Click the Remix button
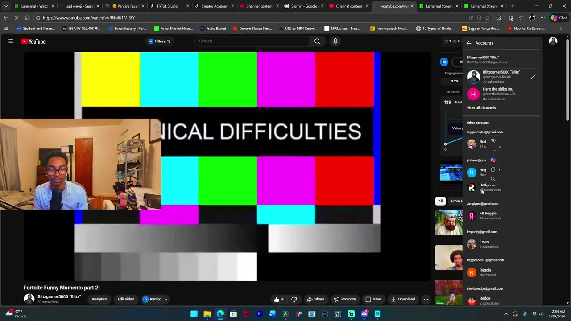Viewport: 571px width, 321px height. coord(152,299)
